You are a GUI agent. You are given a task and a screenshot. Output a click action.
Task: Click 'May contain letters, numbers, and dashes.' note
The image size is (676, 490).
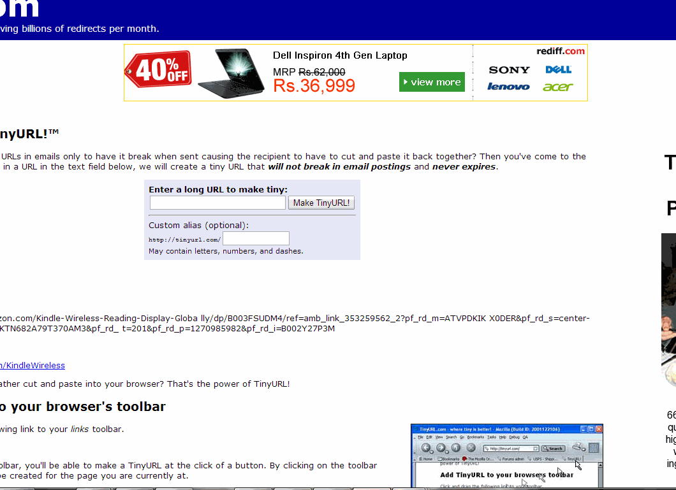pyautogui.click(x=226, y=251)
